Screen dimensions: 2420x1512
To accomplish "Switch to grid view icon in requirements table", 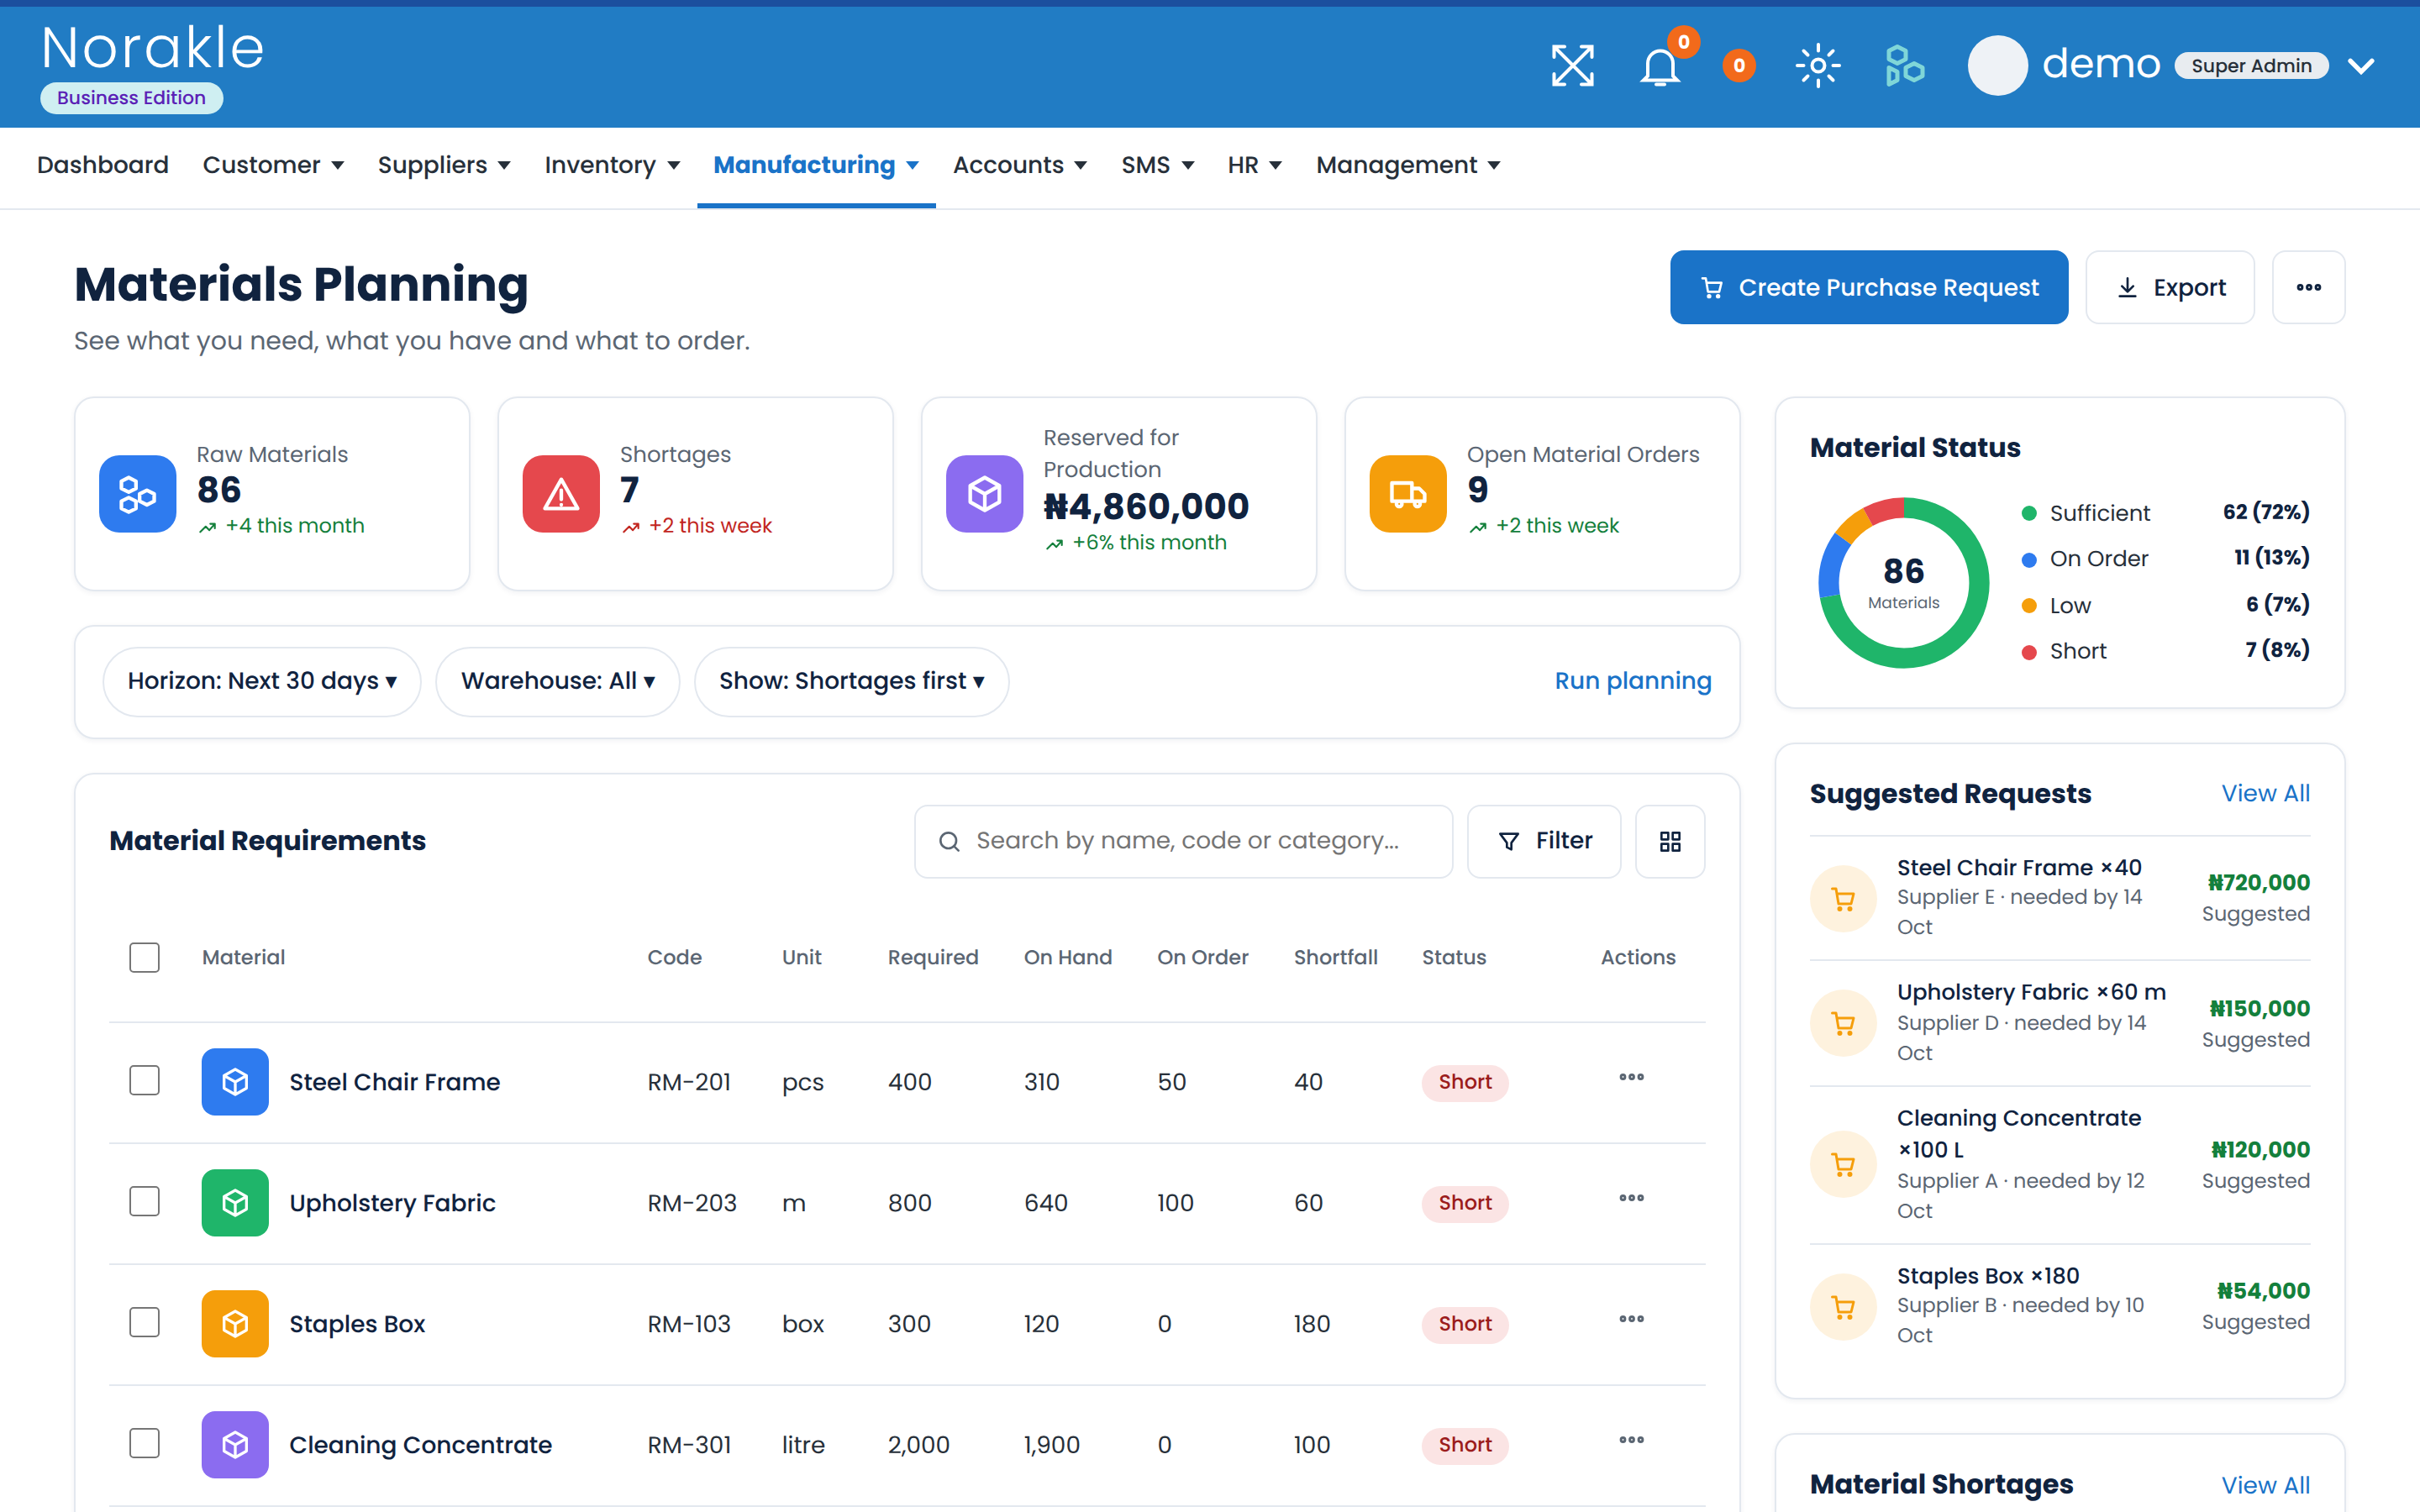I will [x=1670, y=841].
